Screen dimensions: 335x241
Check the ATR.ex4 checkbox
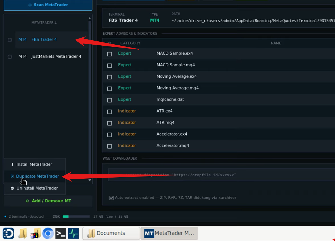[109, 112]
